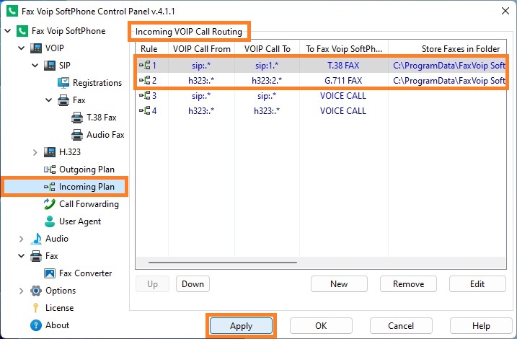Click the VOIP Call From column header
Screen dimensions: 517x339
[201, 49]
